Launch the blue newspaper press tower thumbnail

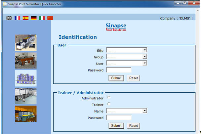coord(26,78)
